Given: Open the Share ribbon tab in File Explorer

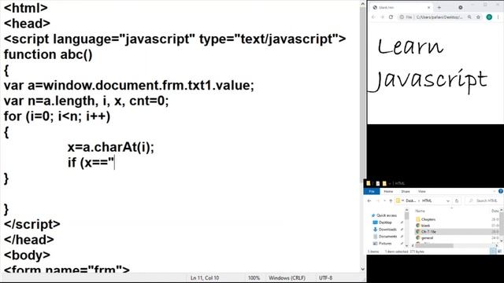Looking at the screenshot, I should click(x=406, y=191).
